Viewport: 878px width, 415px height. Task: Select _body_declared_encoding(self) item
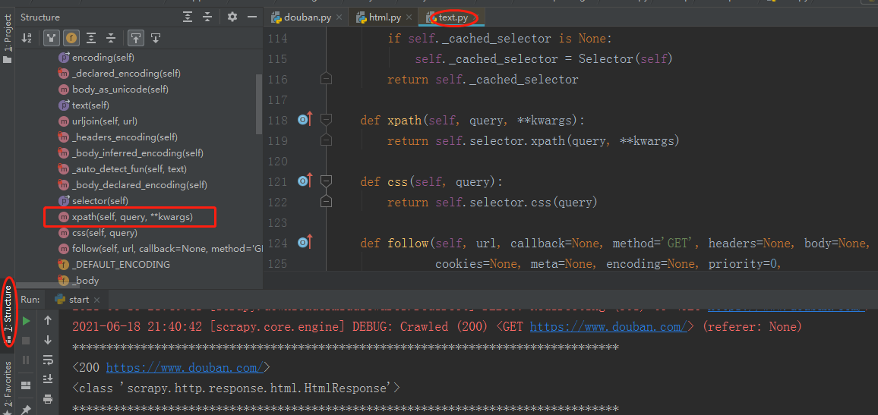(x=132, y=184)
